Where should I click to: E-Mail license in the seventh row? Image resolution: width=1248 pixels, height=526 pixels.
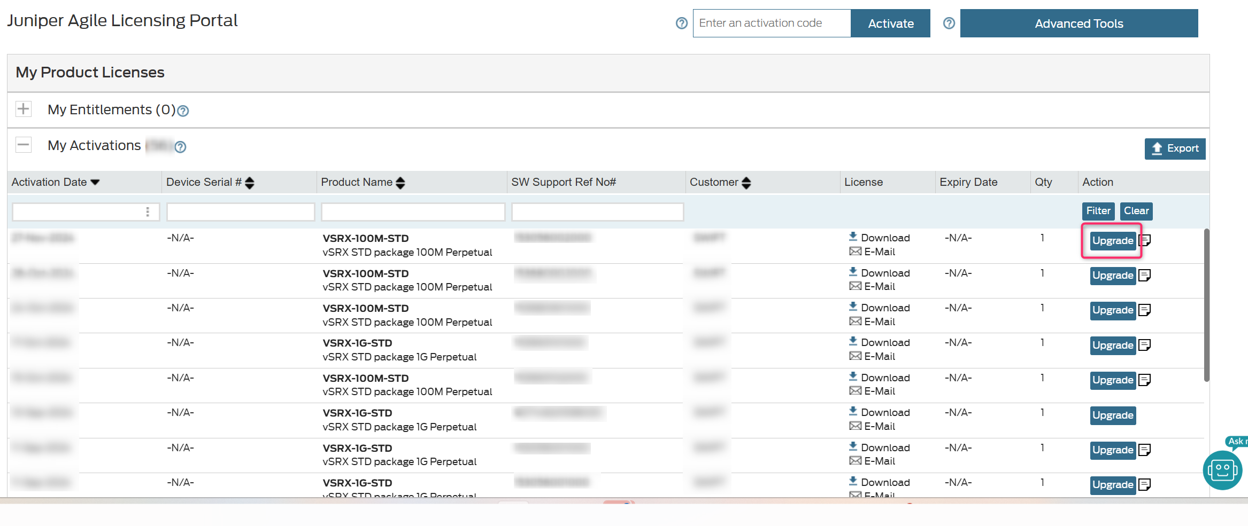coord(872,461)
